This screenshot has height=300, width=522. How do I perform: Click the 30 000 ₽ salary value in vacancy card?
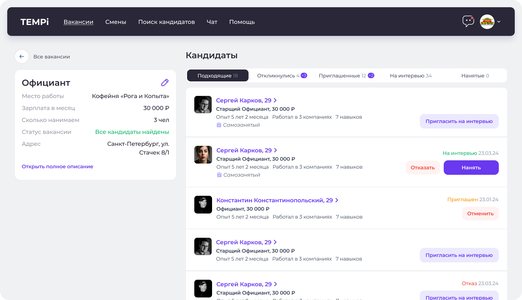156,108
